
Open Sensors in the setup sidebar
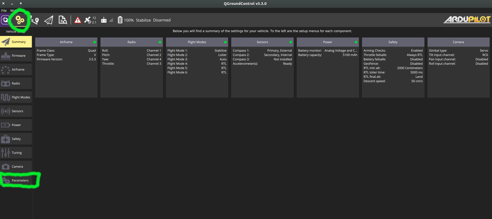[x=16, y=111]
